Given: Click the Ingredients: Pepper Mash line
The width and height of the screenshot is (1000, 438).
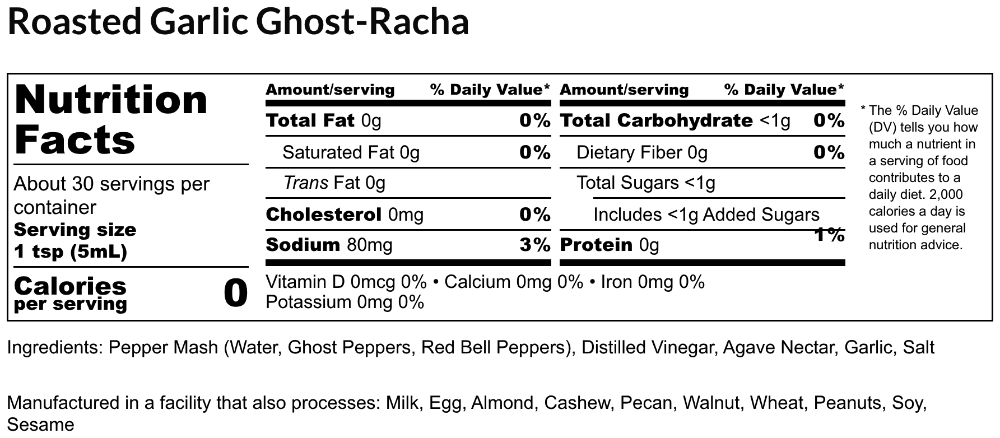Looking at the screenshot, I should tap(471, 347).
